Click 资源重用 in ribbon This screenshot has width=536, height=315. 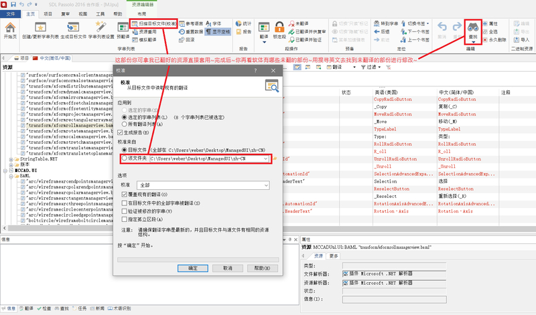[144, 31]
